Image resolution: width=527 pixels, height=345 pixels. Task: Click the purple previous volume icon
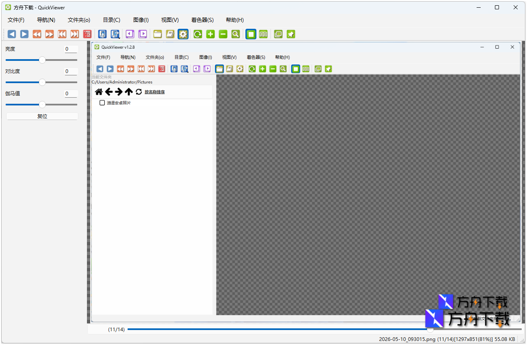tap(130, 34)
